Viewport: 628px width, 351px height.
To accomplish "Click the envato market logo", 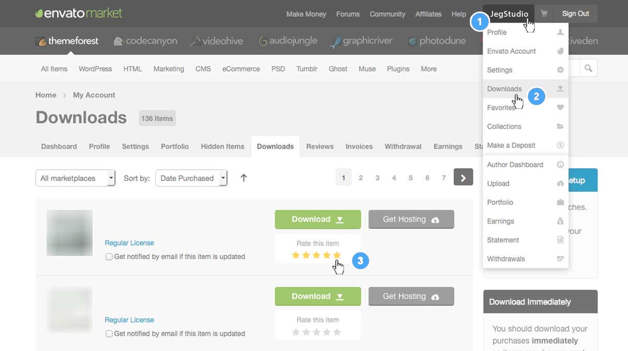I will (x=78, y=14).
